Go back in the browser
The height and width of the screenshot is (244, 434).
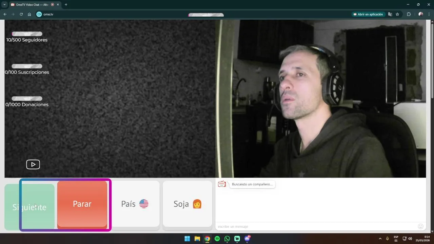click(x=5, y=14)
